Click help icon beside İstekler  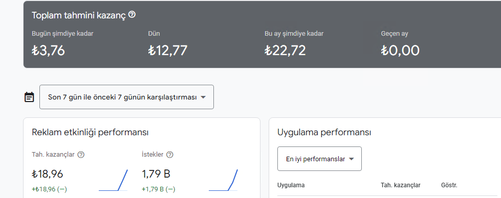(170, 155)
